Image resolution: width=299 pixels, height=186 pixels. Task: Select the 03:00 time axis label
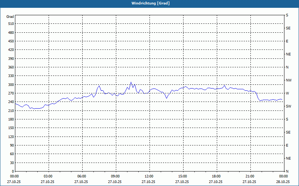pos(48,176)
